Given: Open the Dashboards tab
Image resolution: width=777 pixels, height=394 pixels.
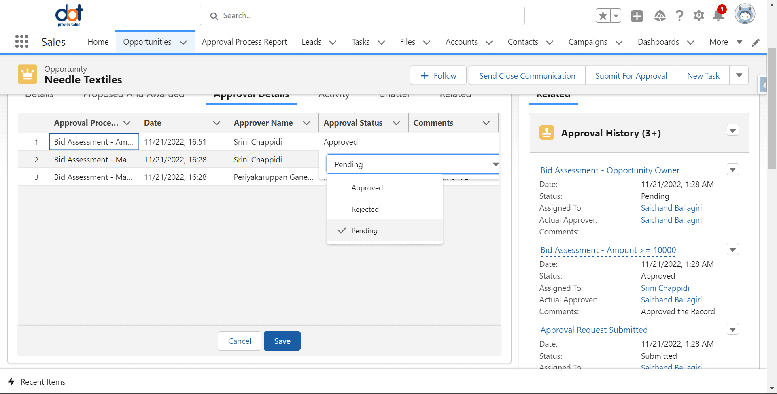Looking at the screenshot, I should 658,42.
